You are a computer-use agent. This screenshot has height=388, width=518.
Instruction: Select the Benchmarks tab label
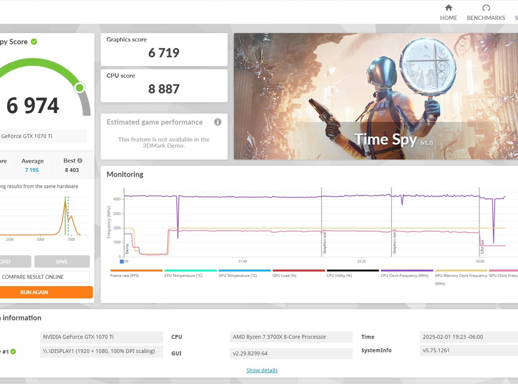click(x=486, y=18)
